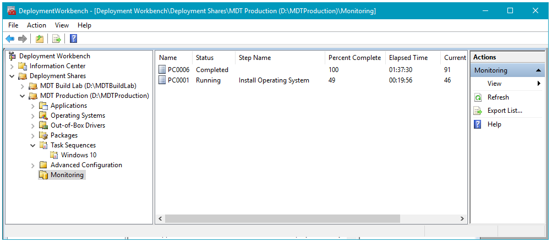The image size is (552, 242).
Task: Expand the MDT Build Lab share
Action: pyautogui.click(x=23, y=86)
